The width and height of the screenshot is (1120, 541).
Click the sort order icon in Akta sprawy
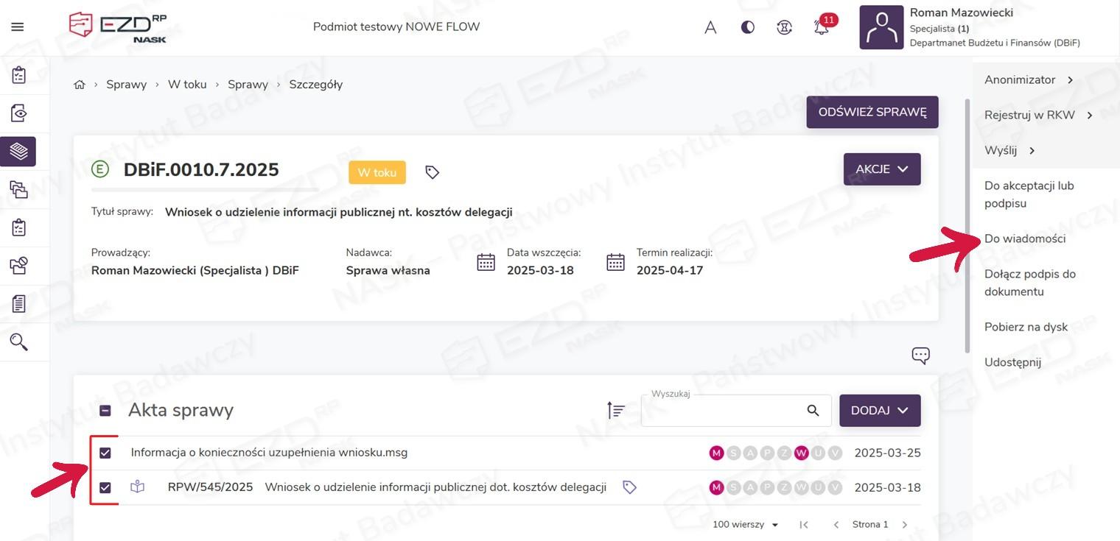(615, 411)
